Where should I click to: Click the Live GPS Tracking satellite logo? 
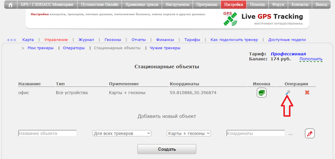230,18
